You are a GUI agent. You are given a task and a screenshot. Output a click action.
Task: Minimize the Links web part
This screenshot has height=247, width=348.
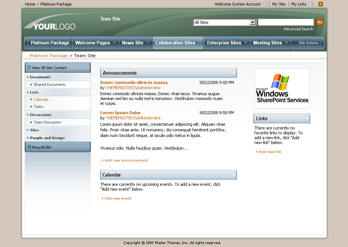(x=306, y=118)
